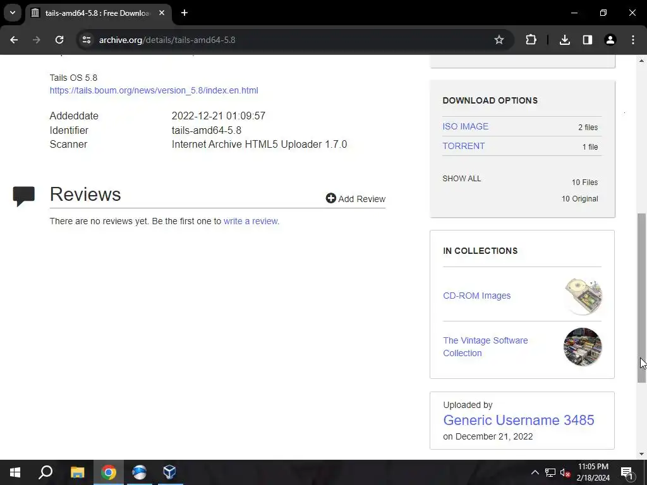Open File Explorer from the taskbar
Image resolution: width=647 pixels, height=485 pixels.
click(77, 472)
